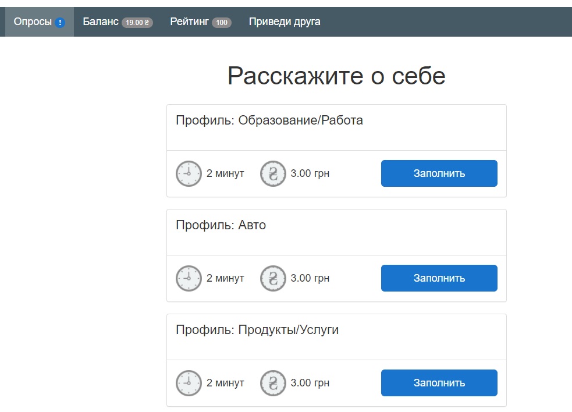
Task: Click the Расскажите о себе heading
Action: pos(336,76)
